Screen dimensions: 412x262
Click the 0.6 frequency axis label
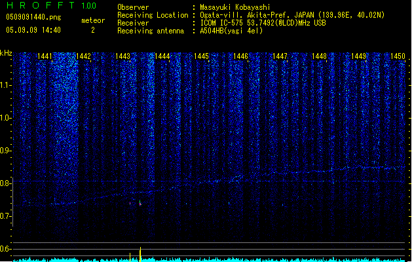[x=6, y=249]
